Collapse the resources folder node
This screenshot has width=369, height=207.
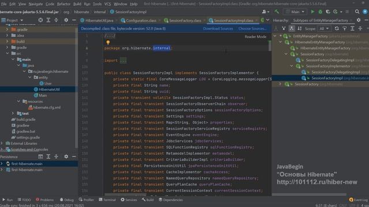pos(18,101)
